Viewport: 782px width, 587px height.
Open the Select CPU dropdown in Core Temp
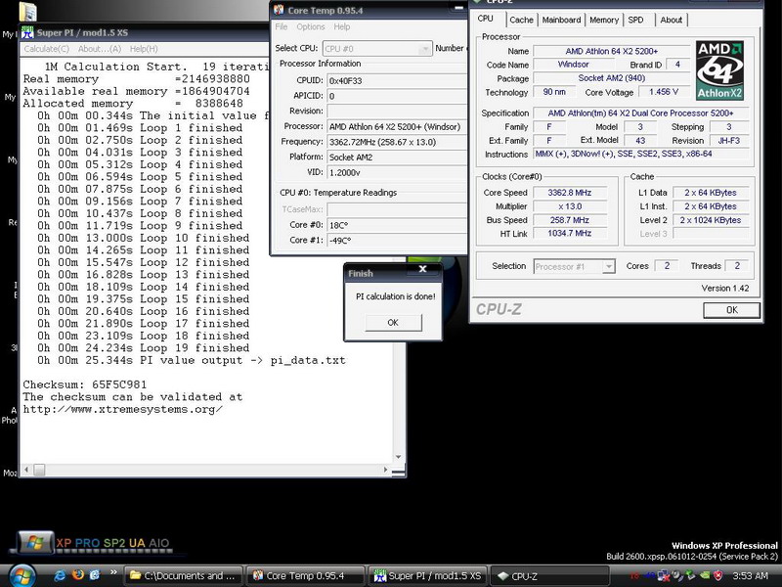[x=377, y=48]
